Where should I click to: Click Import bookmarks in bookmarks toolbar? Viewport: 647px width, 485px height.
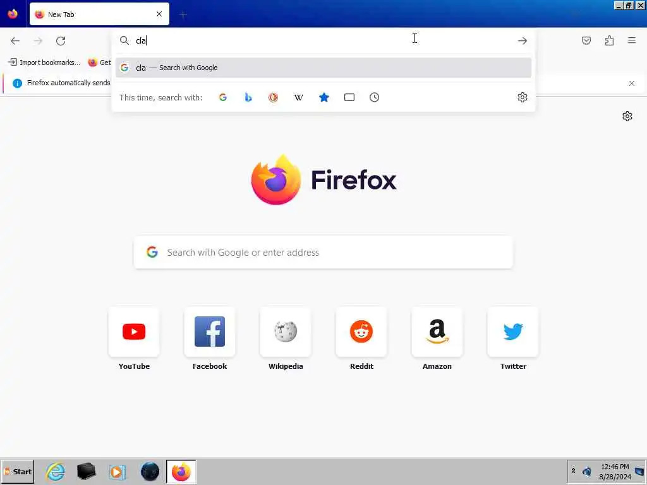pyautogui.click(x=44, y=63)
